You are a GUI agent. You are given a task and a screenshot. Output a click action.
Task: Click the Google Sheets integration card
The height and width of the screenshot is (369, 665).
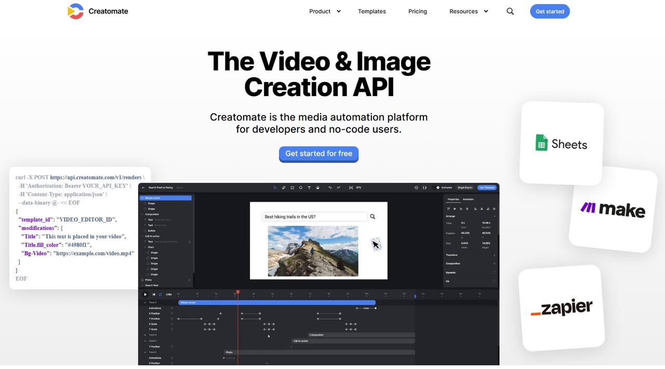(562, 143)
